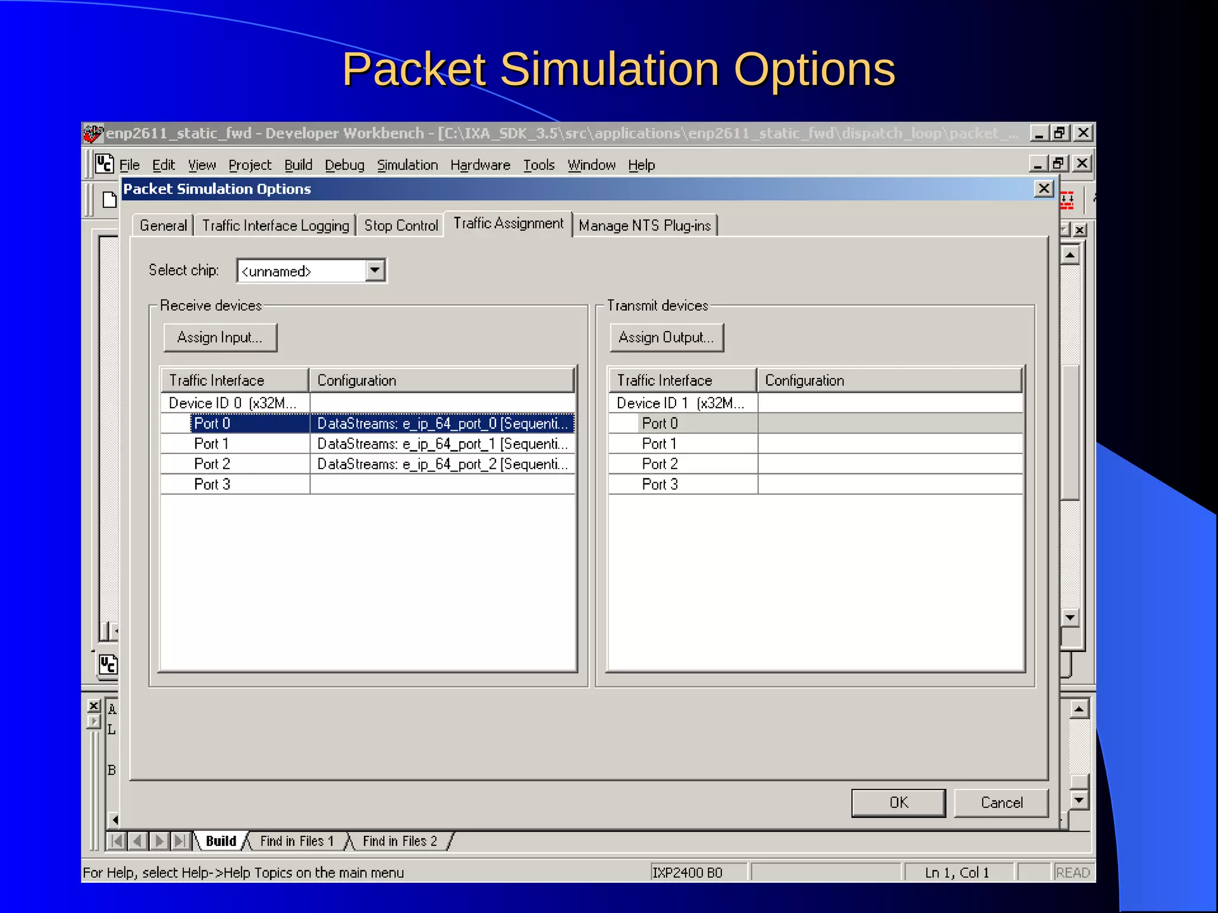
Task: Click IXP2400 B0 status bar entry
Action: (699, 873)
